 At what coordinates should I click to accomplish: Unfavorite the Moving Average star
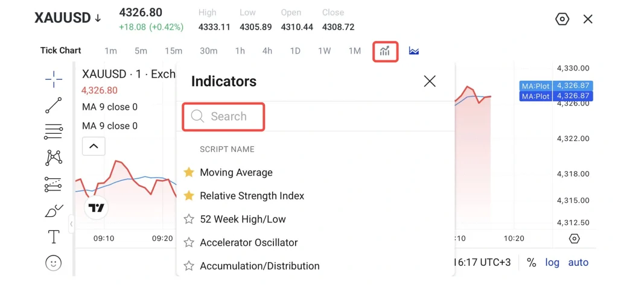(189, 172)
